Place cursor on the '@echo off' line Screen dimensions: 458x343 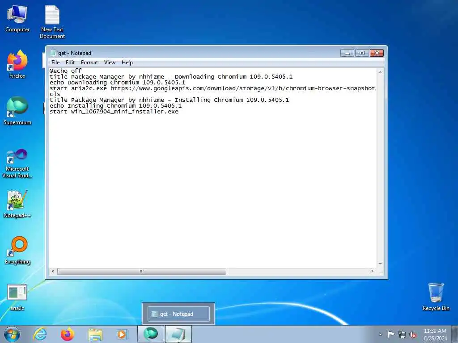[65, 71]
